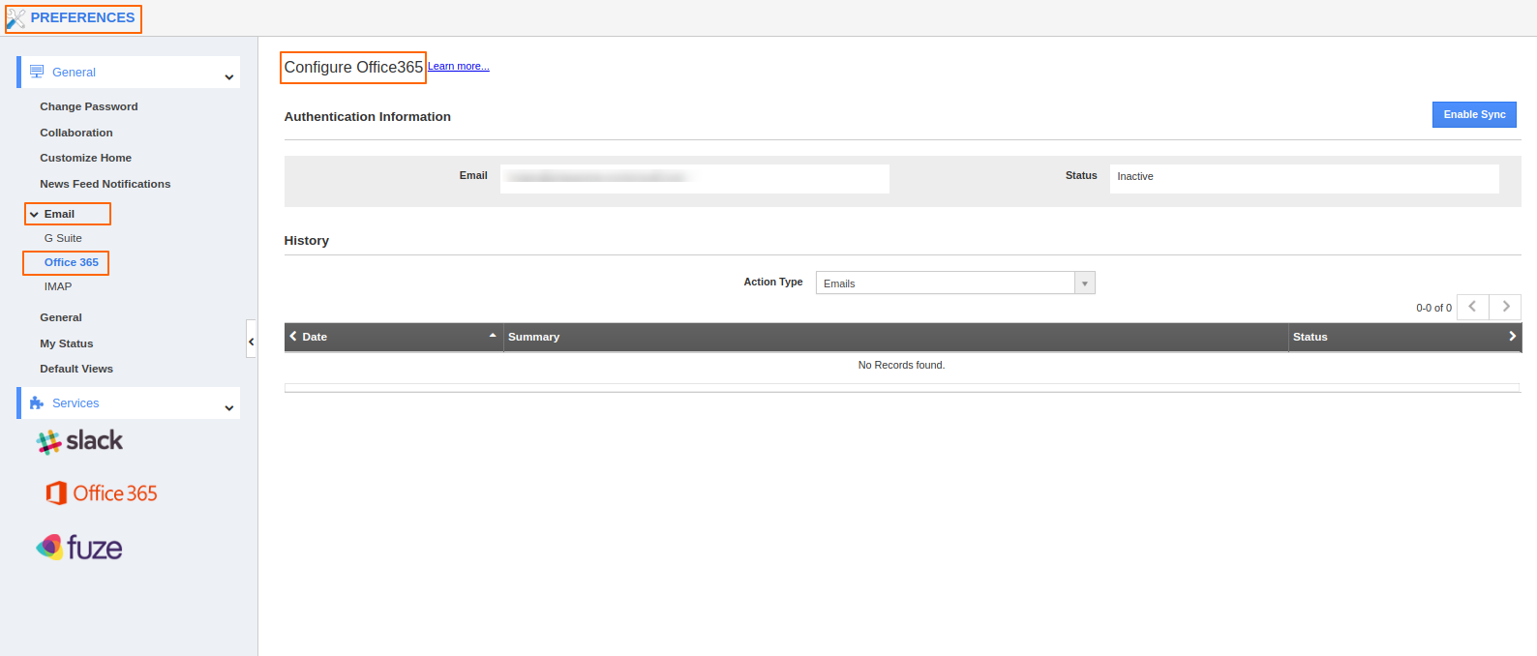Collapse the General section chevron
Viewport: 1537px width, 656px height.
pos(229,77)
